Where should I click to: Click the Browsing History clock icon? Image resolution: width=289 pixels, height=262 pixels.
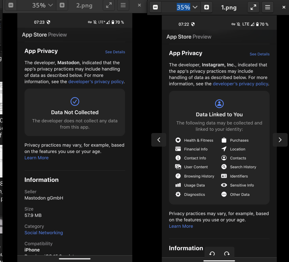pos(178,176)
